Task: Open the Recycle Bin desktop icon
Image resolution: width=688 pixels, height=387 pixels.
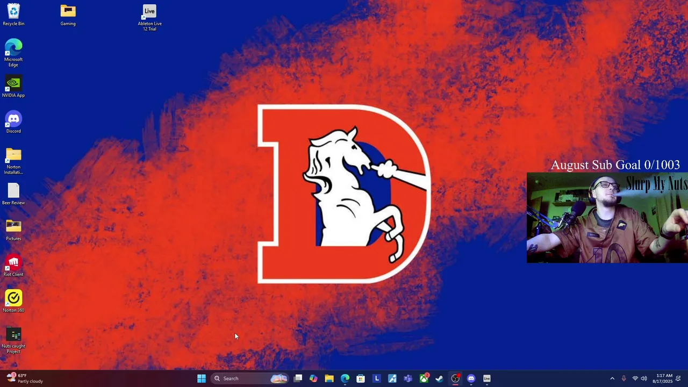Action: click(x=13, y=15)
